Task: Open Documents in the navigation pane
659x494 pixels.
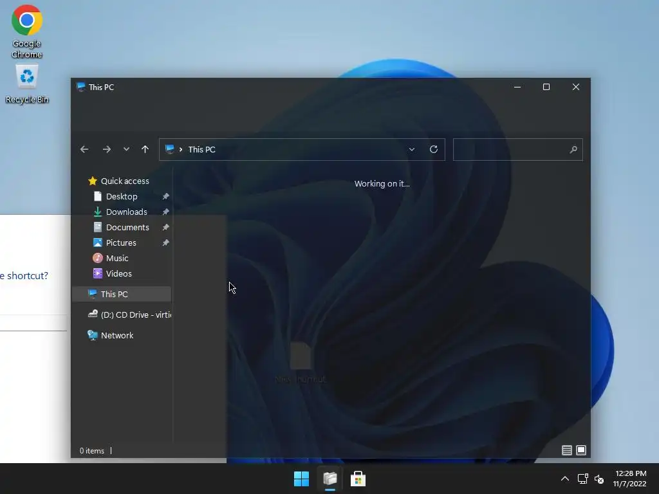Action: [127, 227]
